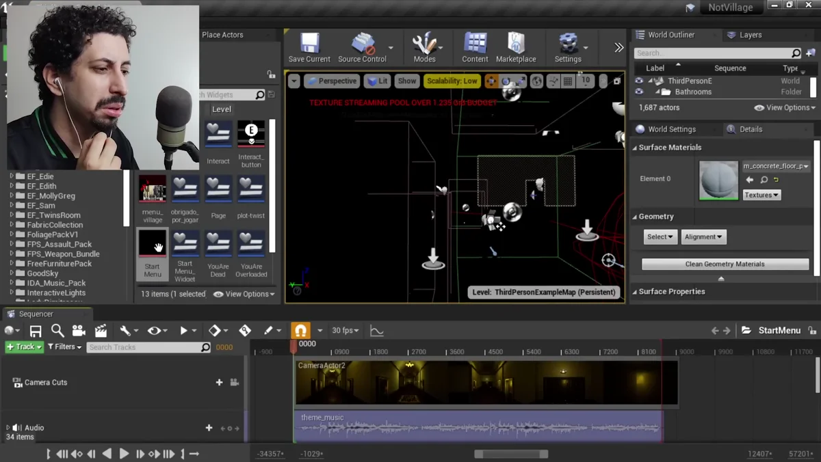The width and height of the screenshot is (821, 462).
Task: Click the Perspective viewport button
Action: [x=332, y=81]
